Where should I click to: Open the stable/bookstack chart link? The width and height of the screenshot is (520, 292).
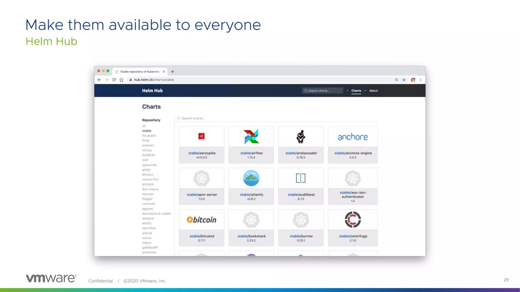(251, 236)
